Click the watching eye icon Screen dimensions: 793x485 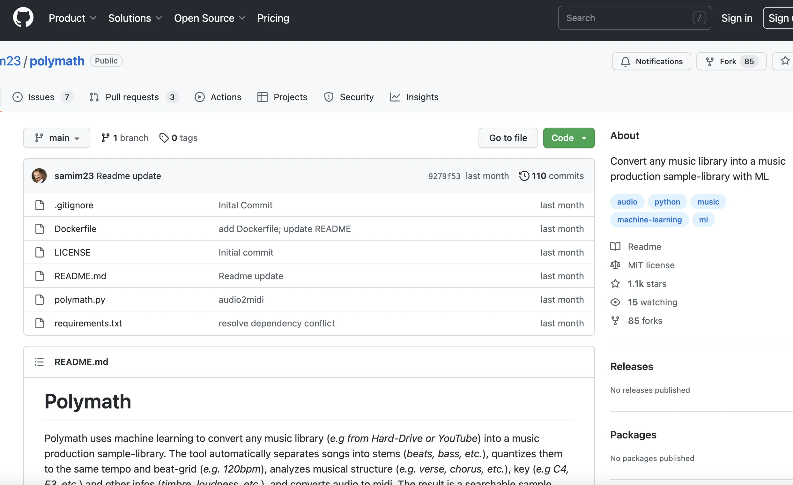[x=615, y=302]
